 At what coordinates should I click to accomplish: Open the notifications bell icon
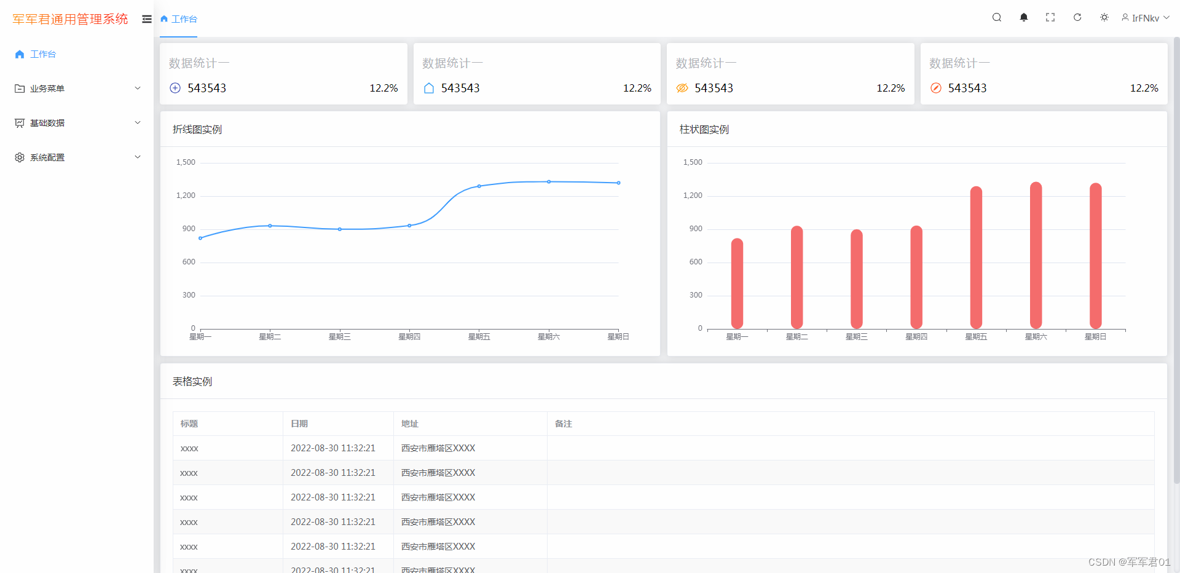[x=1024, y=17]
